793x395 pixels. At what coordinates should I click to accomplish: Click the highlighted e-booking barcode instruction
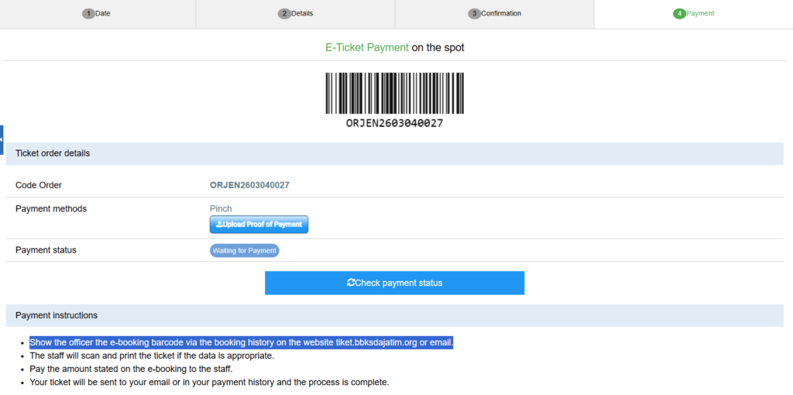click(241, 342)
